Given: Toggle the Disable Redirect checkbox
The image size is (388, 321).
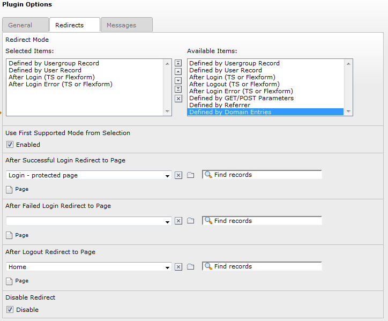Looking at the screenshot, I should coord(10,310).
